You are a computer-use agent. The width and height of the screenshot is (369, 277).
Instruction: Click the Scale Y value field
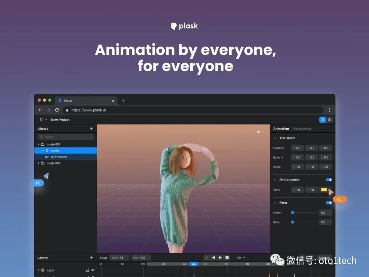pyautogui.click(x=311, y=167)
